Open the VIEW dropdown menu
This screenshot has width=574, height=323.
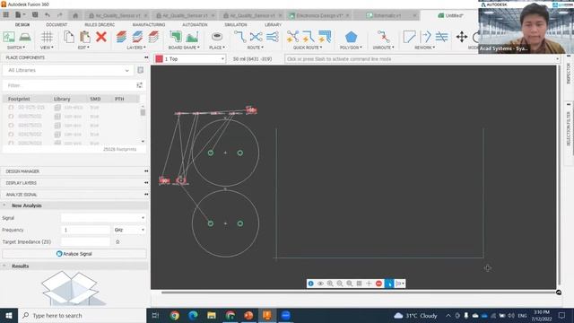[x=47, y=48]
